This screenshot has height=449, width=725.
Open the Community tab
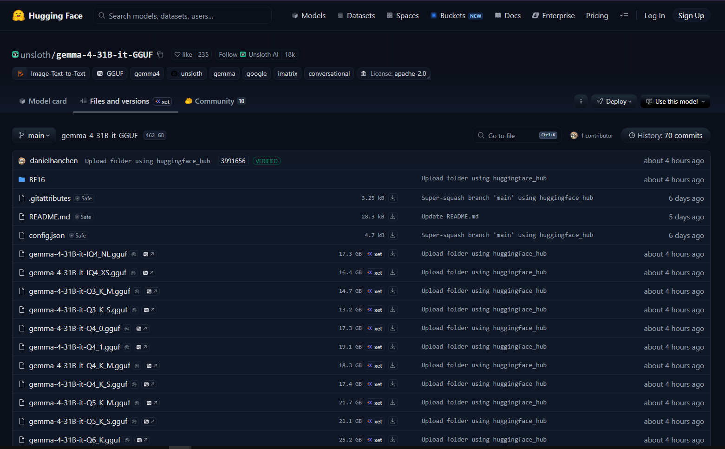tap(215, 101)
